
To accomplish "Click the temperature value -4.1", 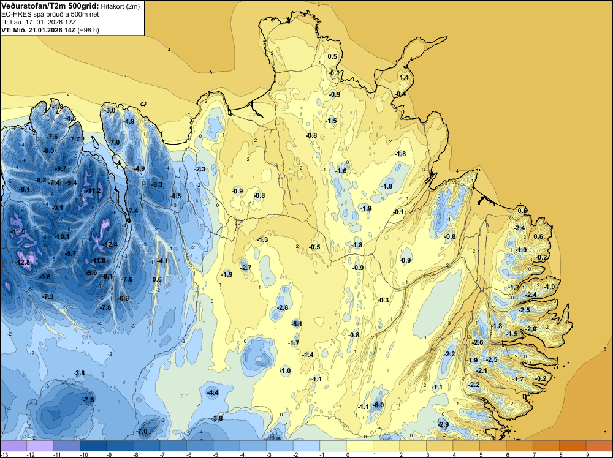I will pyautogui.click(x=162, y=261).
